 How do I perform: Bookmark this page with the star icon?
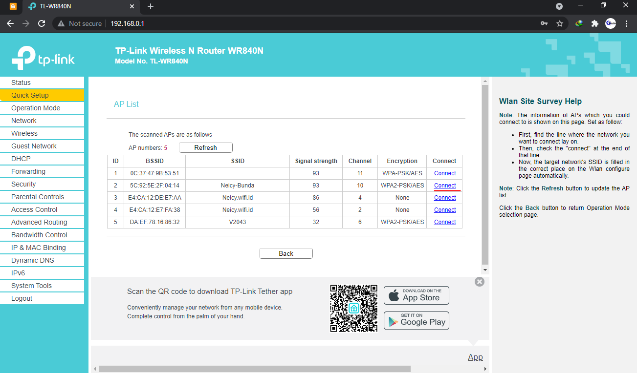[x=560, y=23]
